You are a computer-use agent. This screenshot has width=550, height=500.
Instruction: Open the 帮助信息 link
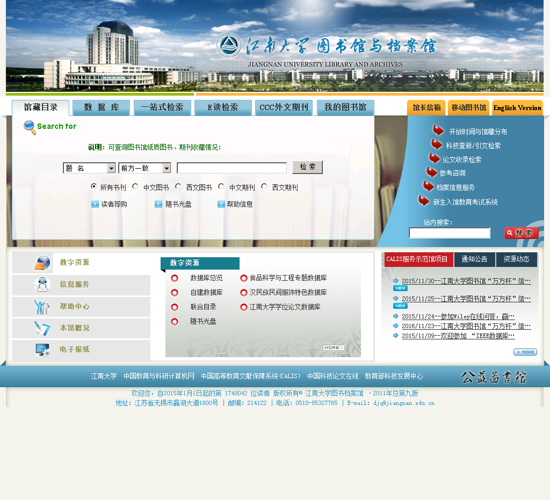[240, 204]
